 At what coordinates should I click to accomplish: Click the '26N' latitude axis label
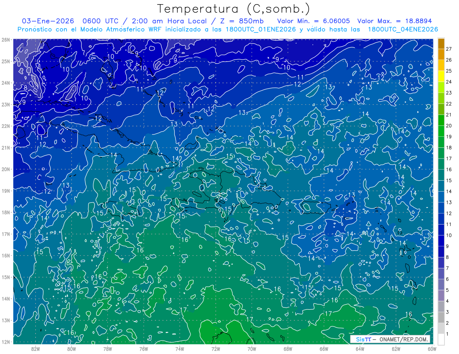5,40
